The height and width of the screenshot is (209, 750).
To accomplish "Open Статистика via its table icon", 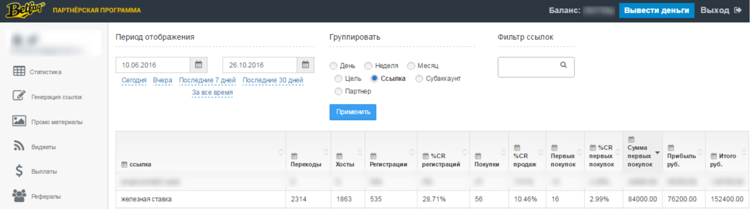I will coord(19,72).
